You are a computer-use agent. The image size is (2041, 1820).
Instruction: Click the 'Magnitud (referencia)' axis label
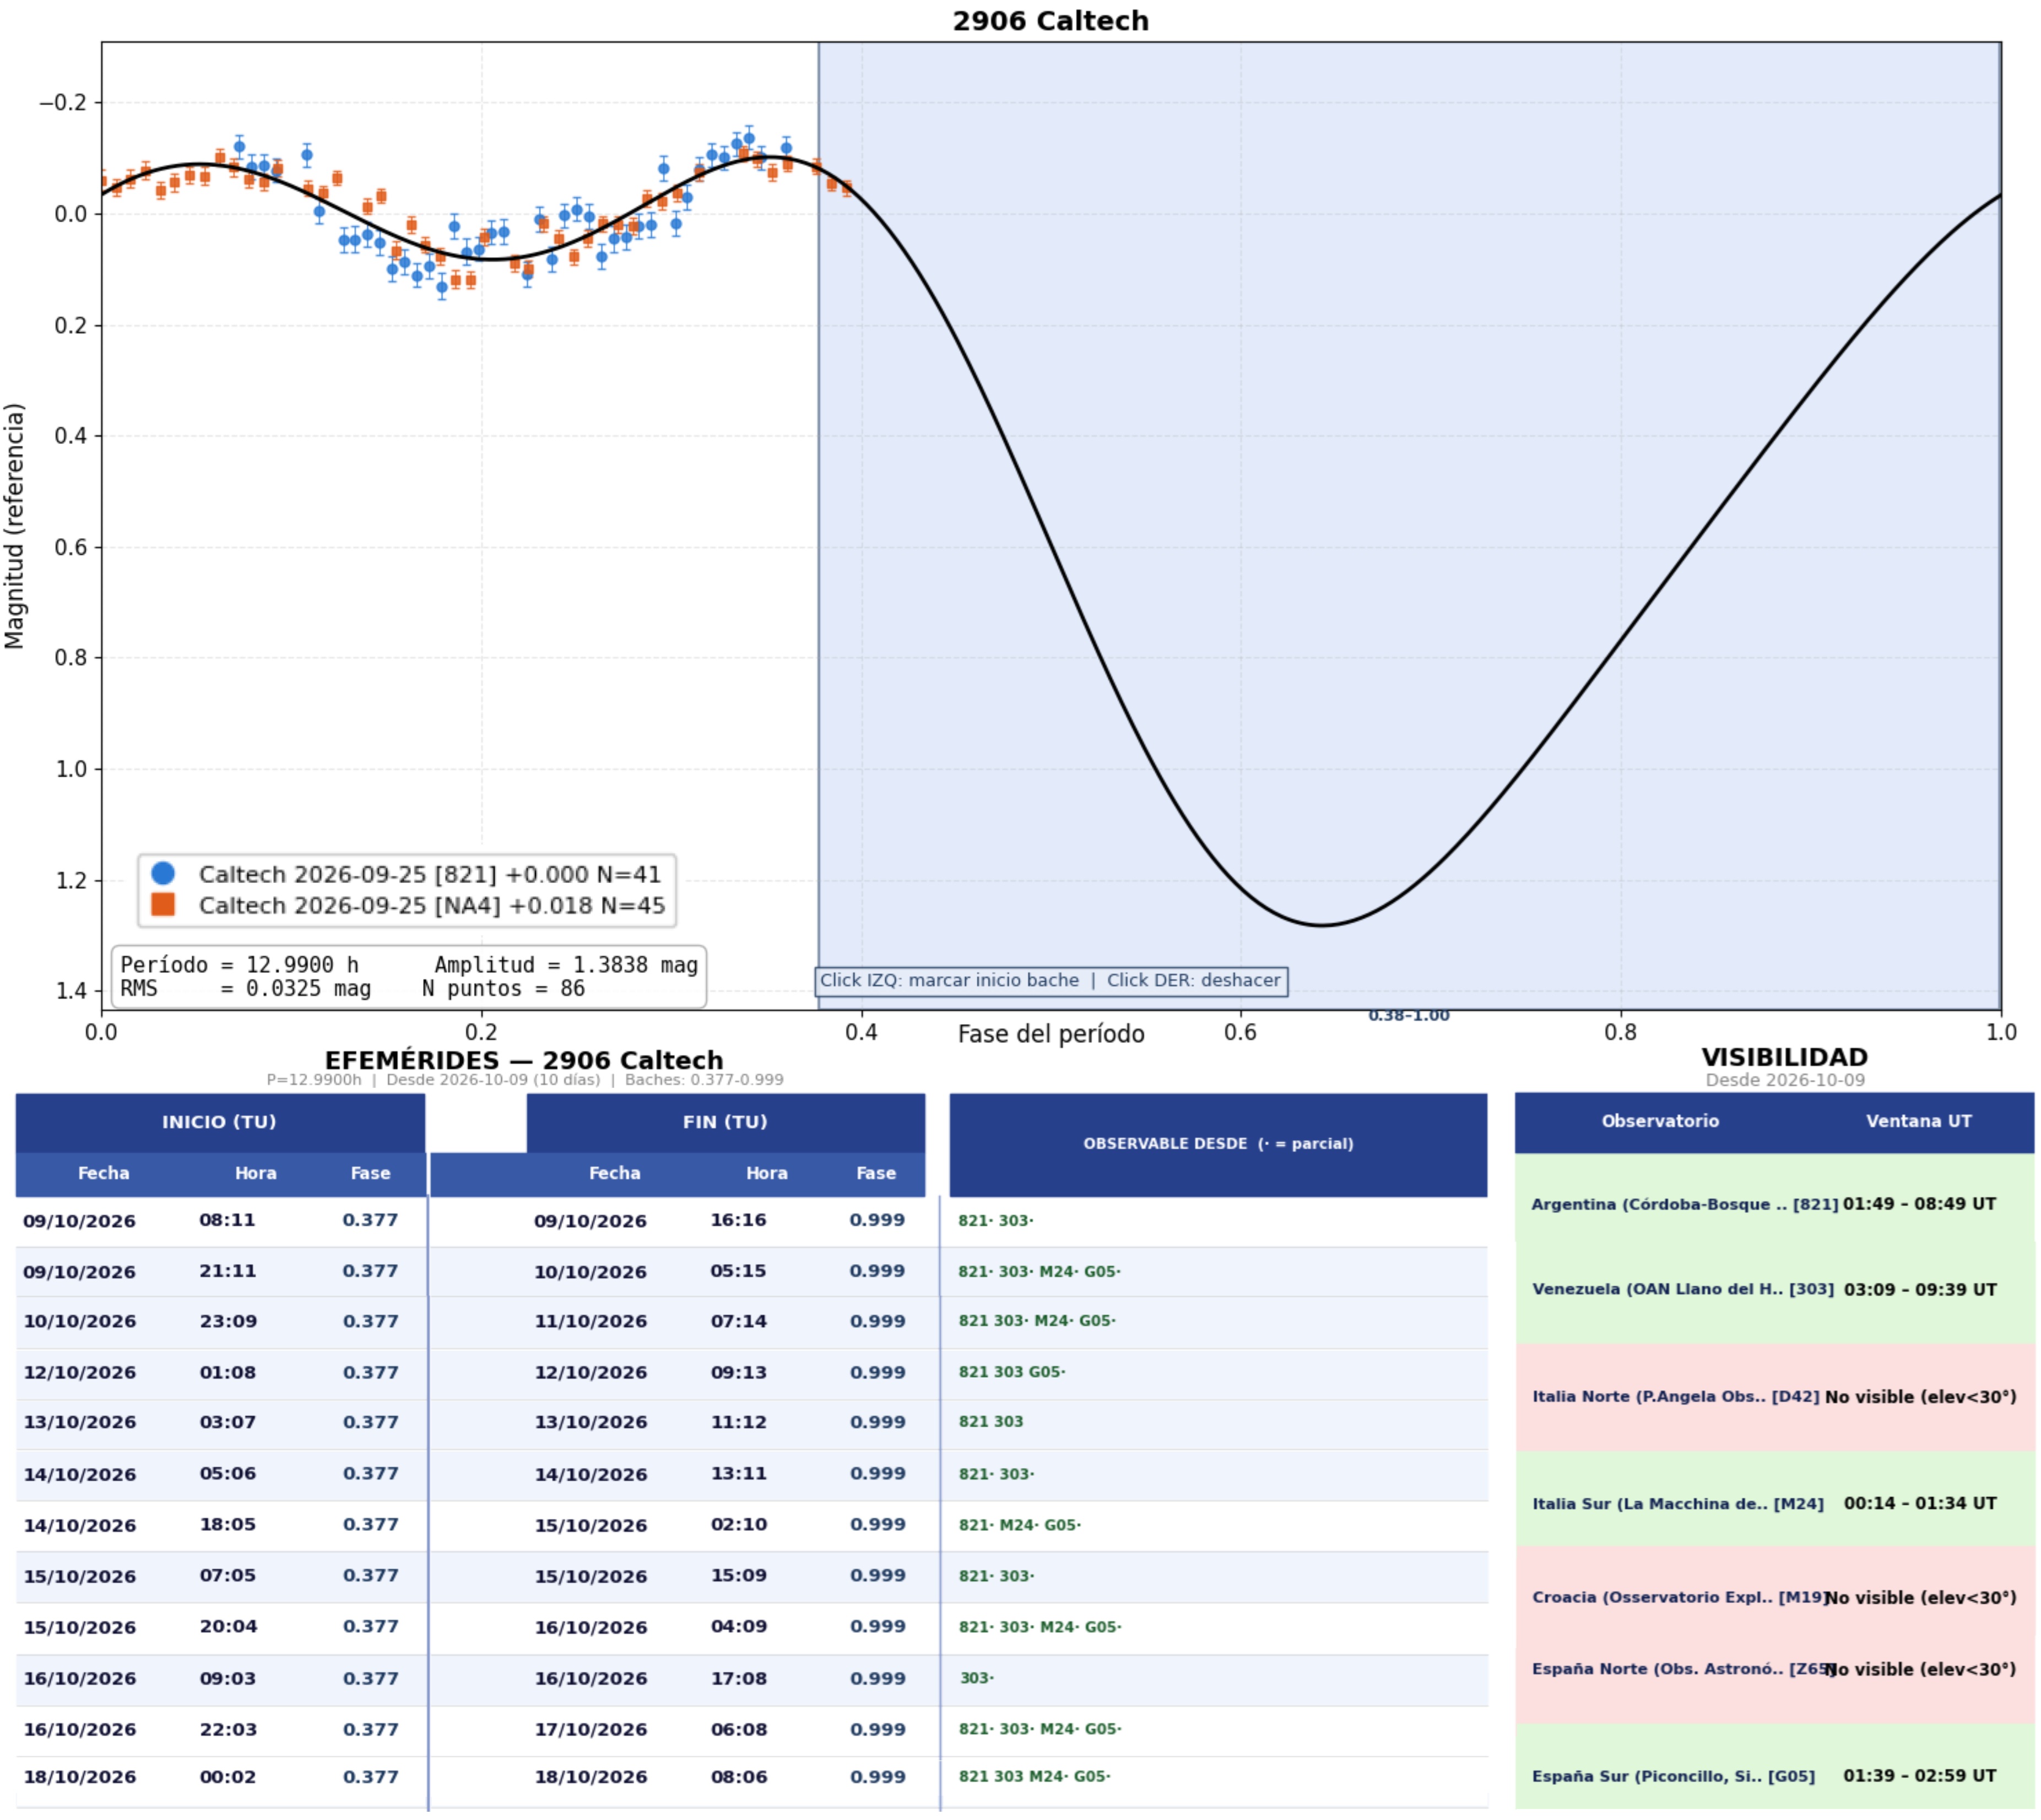pos(14,526)
